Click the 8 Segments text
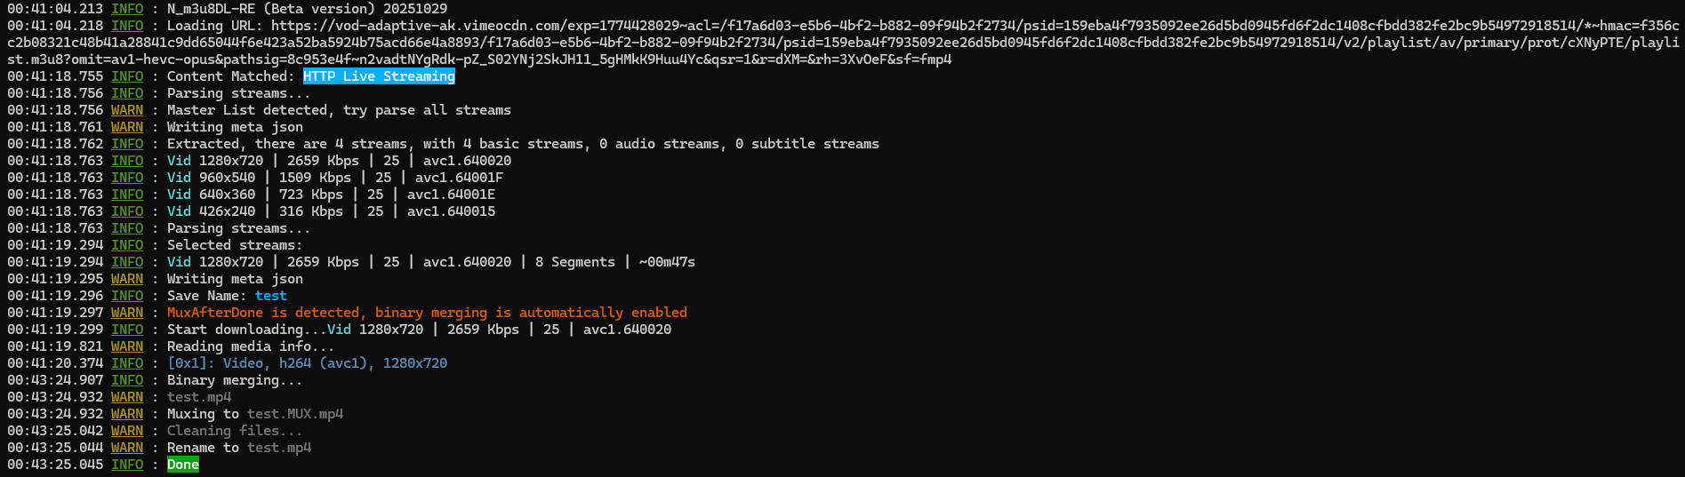 pos(575,262)
